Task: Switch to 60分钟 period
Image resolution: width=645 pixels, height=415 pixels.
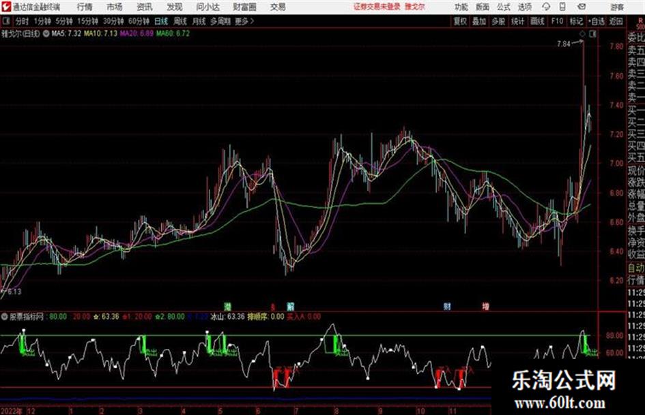Action: (x=139, y=21)
